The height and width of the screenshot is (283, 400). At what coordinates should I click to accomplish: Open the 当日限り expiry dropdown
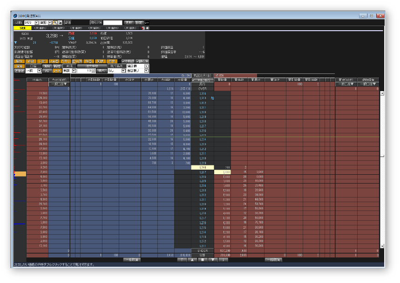pyautogui.click(x=146, y=71)
